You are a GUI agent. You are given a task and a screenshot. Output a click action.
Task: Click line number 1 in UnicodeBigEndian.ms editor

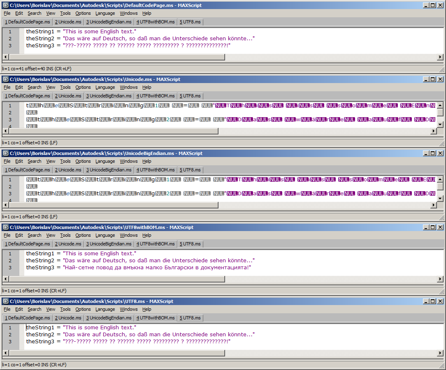tap(10, 180)
